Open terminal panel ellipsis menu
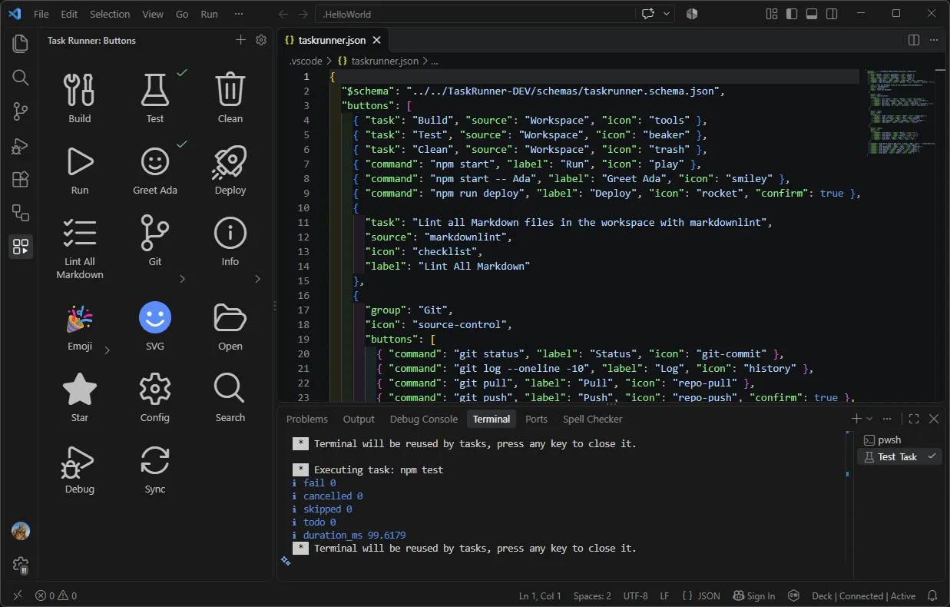Viewport: 950px width, 607px height. [887, 419]
